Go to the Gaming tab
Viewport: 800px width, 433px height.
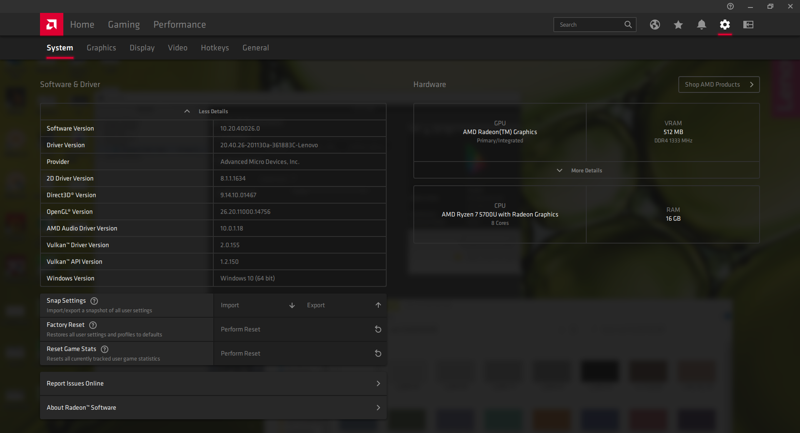(124, 25)
